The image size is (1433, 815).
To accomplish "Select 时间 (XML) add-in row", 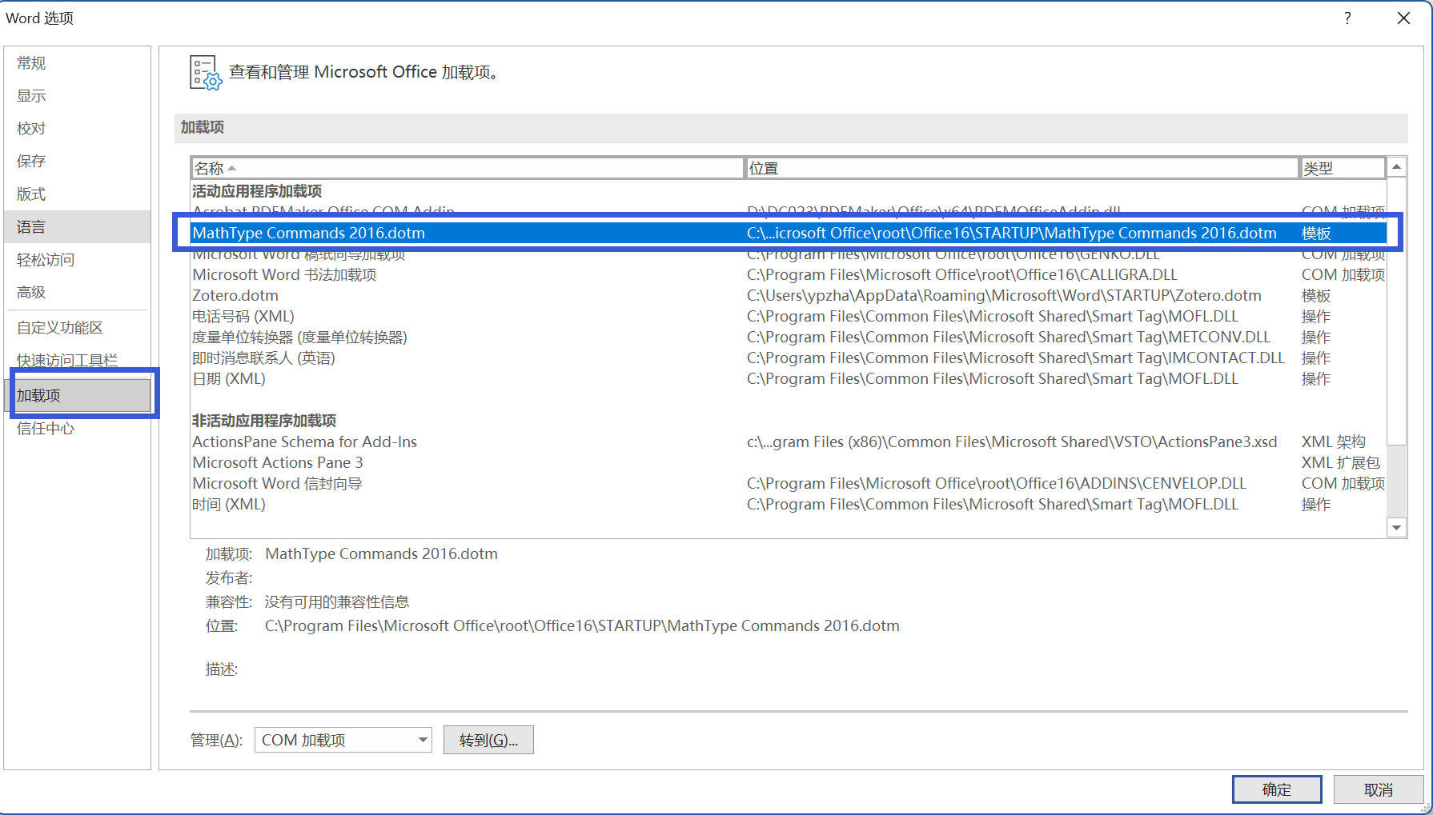I will (x=789, y=504).
